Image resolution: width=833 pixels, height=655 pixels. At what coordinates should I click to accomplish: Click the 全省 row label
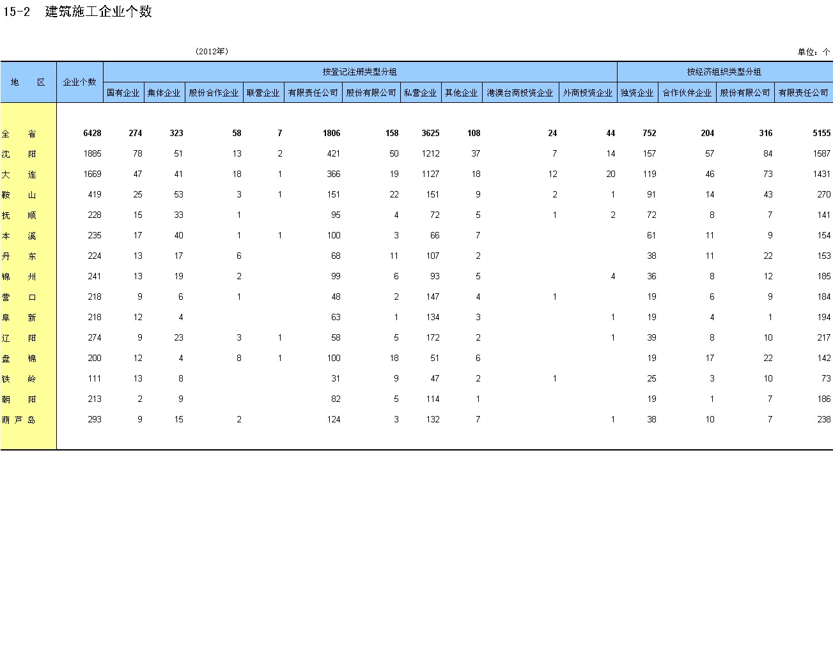19,134
